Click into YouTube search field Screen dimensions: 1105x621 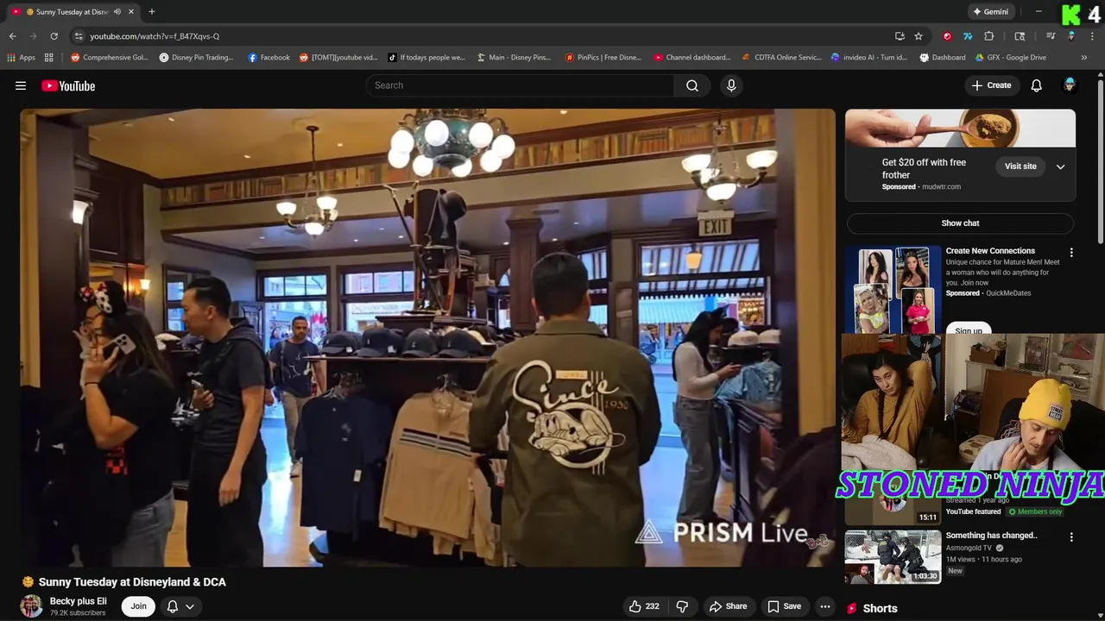pyautogui.click(x=520, y=85)
